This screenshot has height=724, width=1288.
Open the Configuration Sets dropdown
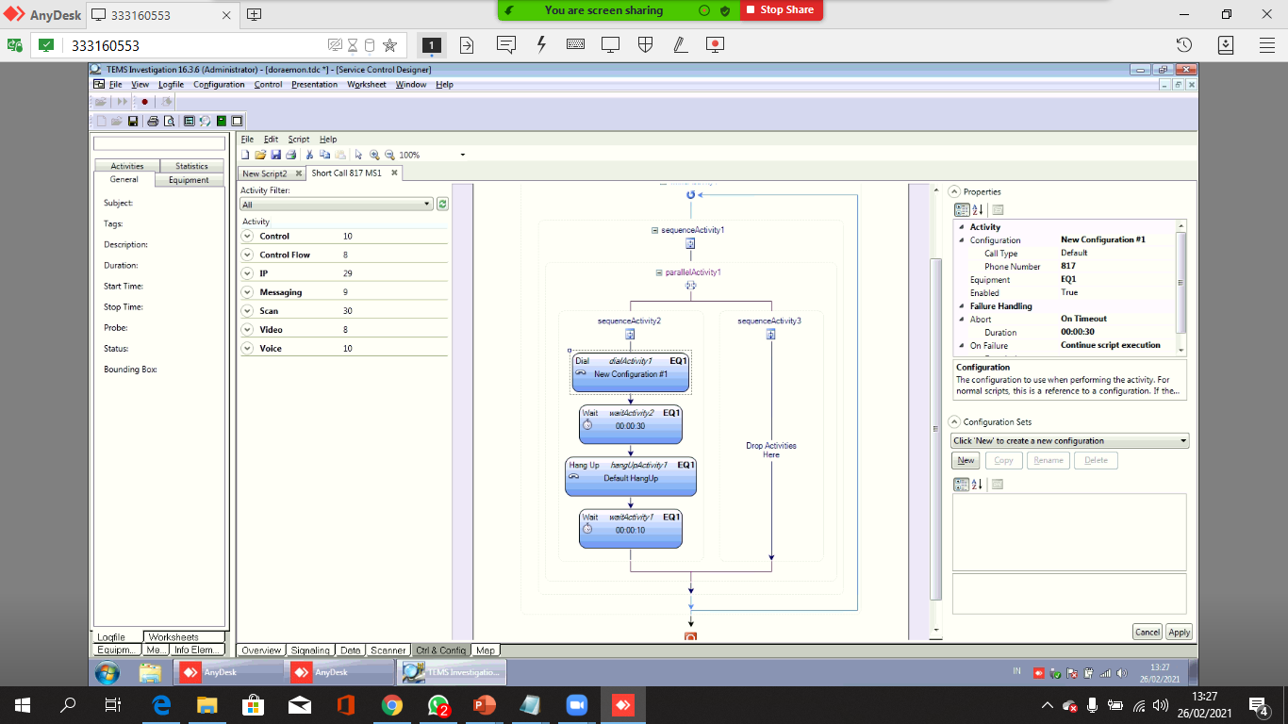click(1183, 440)
